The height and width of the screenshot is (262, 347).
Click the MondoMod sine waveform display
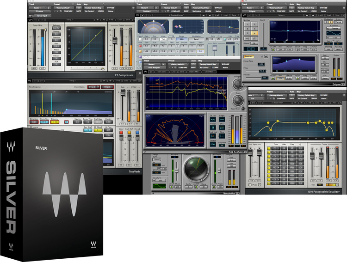click(159, 186)
